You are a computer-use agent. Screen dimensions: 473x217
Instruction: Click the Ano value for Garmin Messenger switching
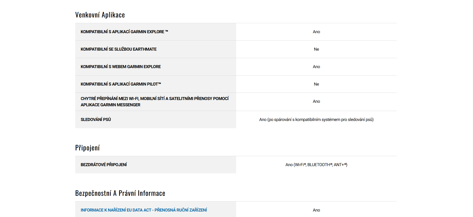[316, 102]
